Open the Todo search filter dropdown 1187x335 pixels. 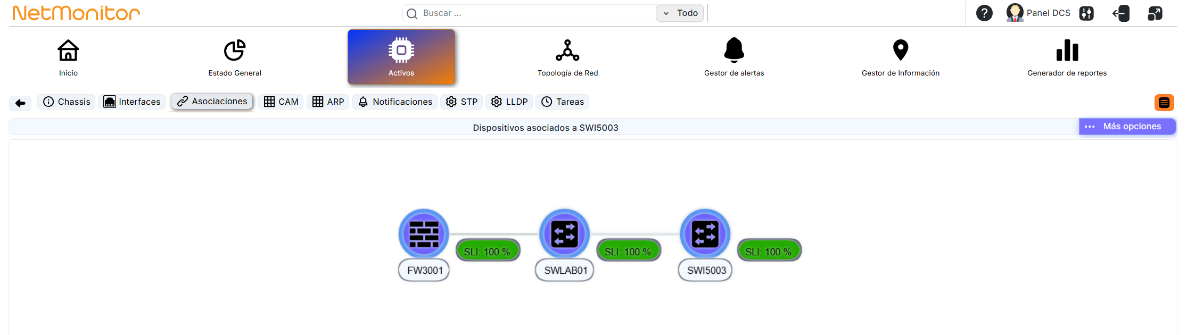click(x=680, y=13)
